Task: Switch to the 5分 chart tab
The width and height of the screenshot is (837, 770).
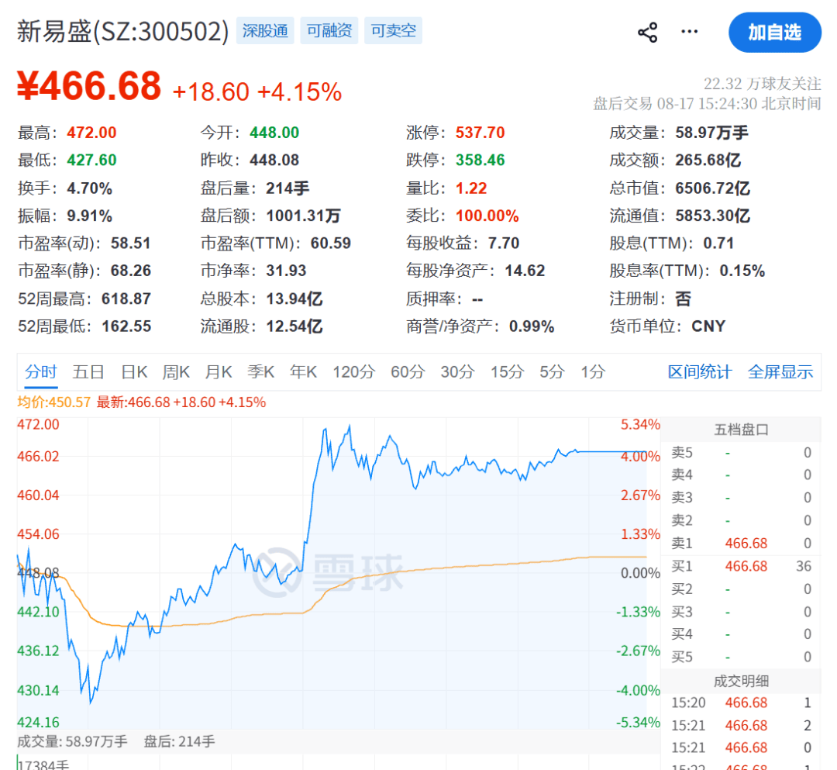Action: (552, 371)
